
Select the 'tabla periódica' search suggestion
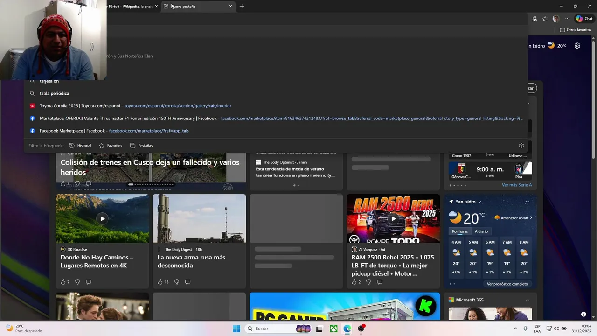click(276, 93)
